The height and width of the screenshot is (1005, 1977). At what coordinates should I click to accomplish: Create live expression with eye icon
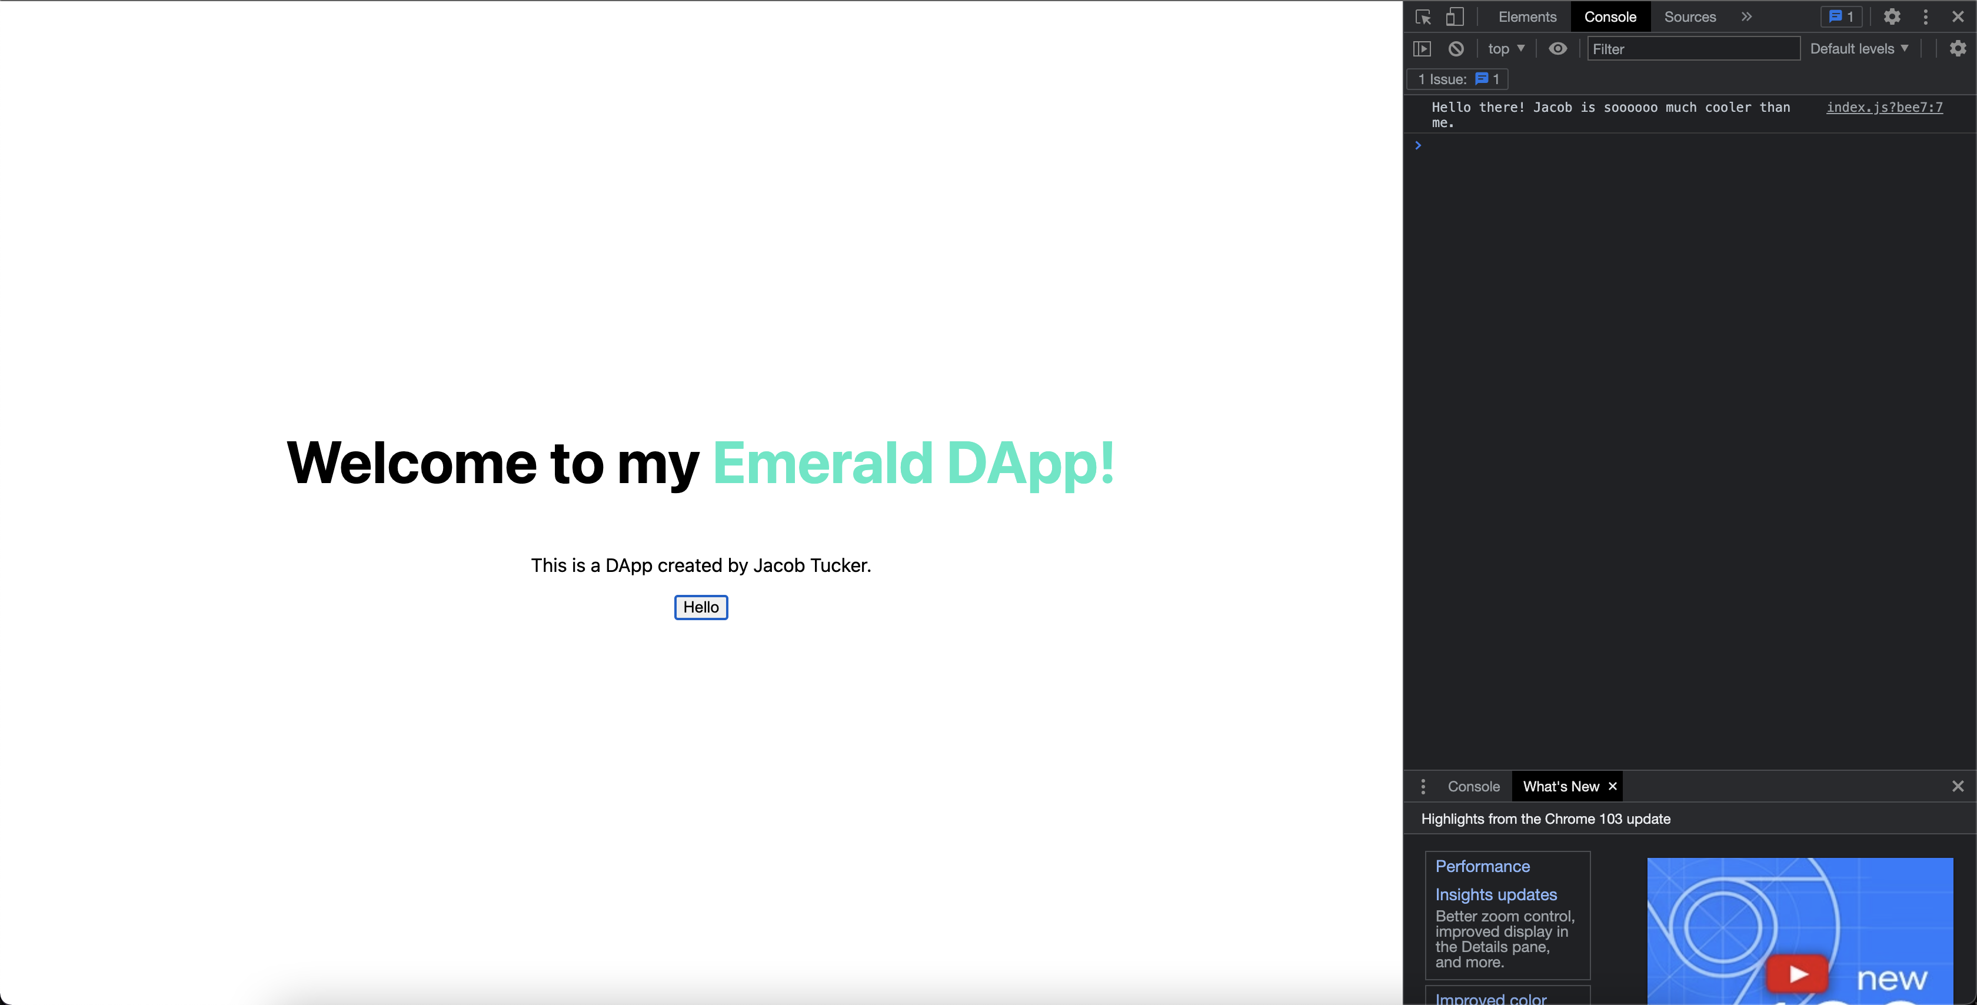click(x=1557, y=48)
